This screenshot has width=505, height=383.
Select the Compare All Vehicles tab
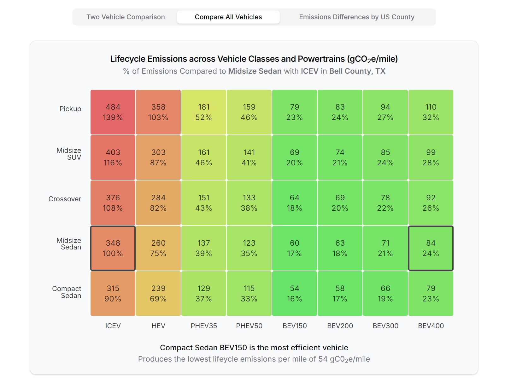point(228,17)
